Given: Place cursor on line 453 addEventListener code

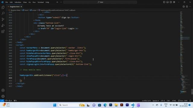Looking at the screenshot, I should pos(43,75).
